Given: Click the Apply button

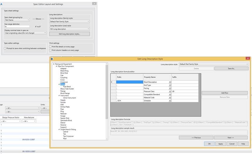Looking at the screenshot, I should (x=220, y=144).
